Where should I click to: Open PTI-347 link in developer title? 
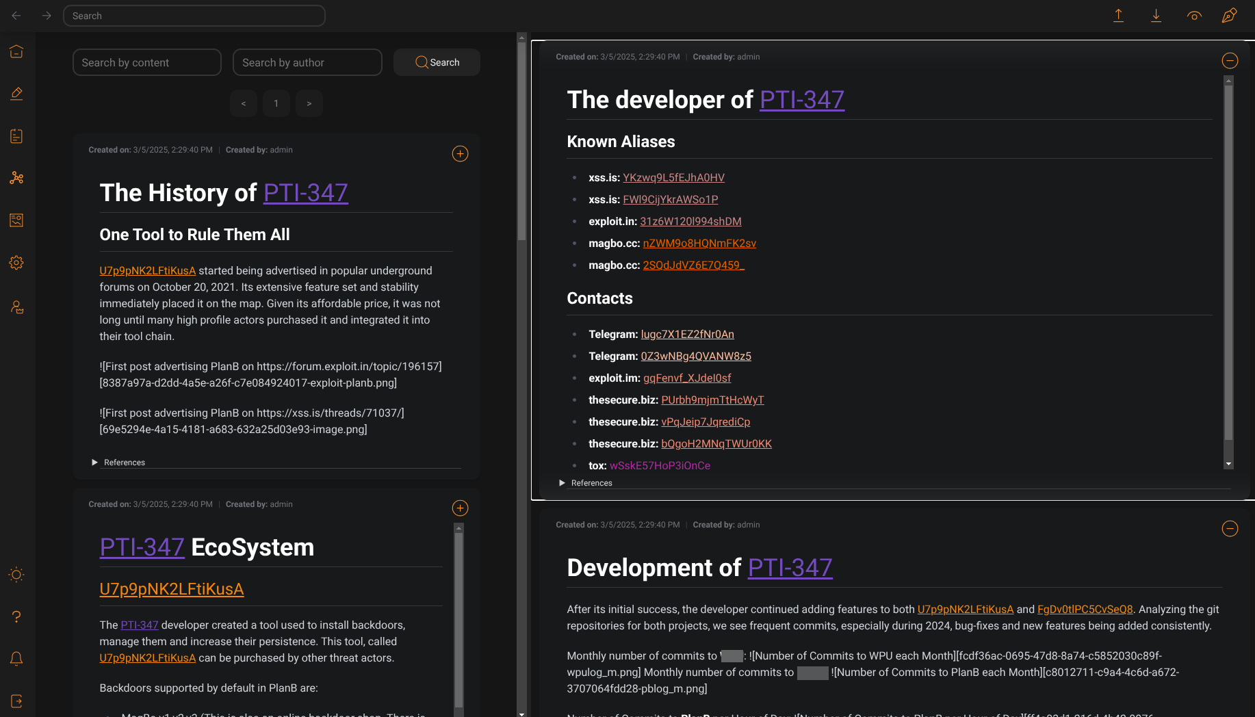(802, 100)
